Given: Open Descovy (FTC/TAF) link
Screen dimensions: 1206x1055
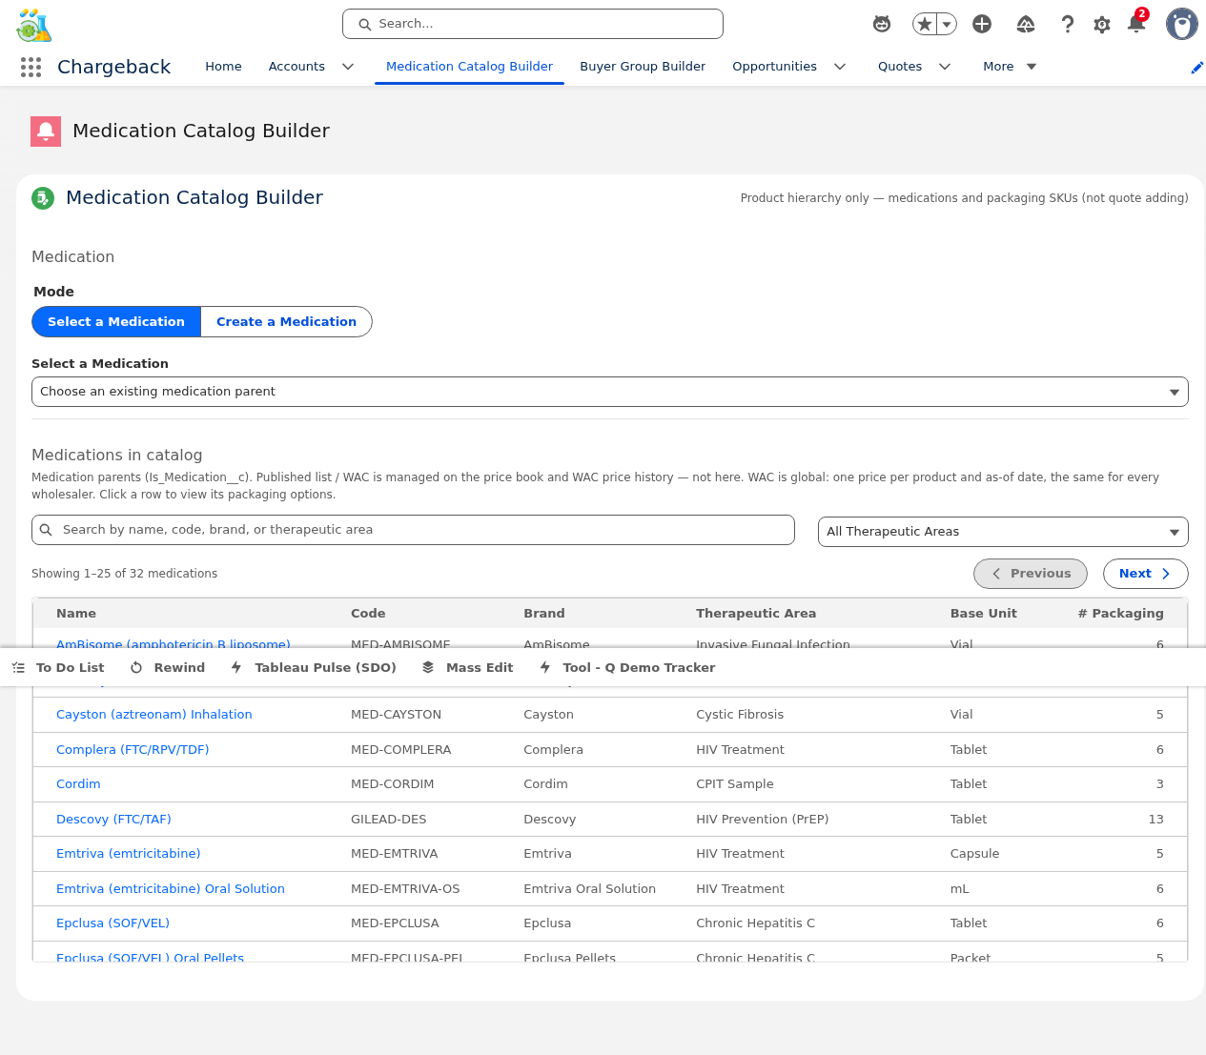Looking at the screenshot, I should pyautogui.click(x=113, y=820).
